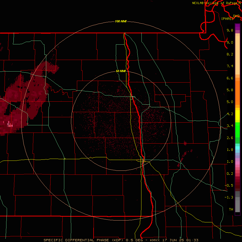The height and width of the screenshot is (242, 242).
Task: Select the 5.0 scale value
Action: coord(230,102)
